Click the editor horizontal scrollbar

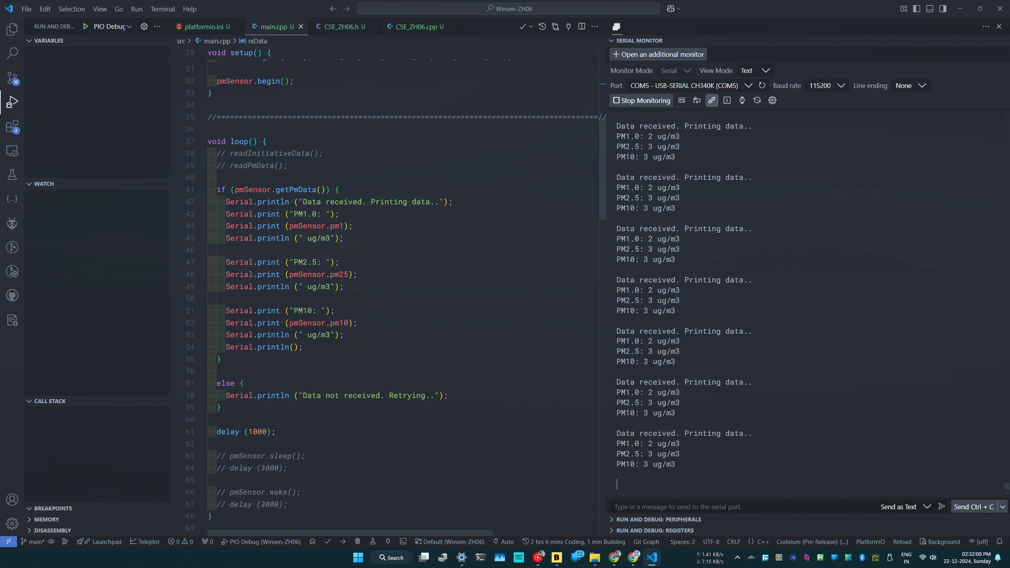point(350,533)
